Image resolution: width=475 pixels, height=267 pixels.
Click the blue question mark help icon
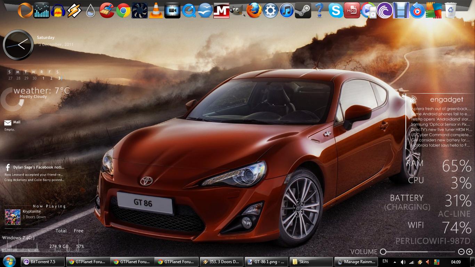320,11
